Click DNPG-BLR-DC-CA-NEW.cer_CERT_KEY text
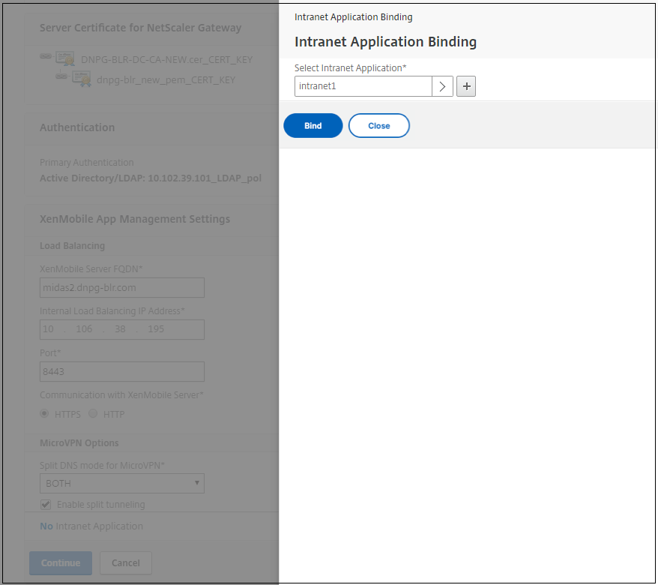The image size is (658, 585). [x=166, y=60]
